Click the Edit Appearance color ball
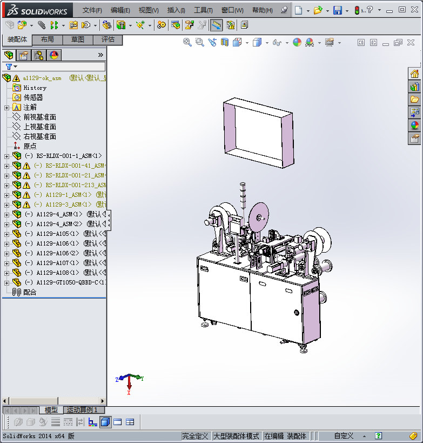Screen dimensions: 423x443 click(297, 42)
